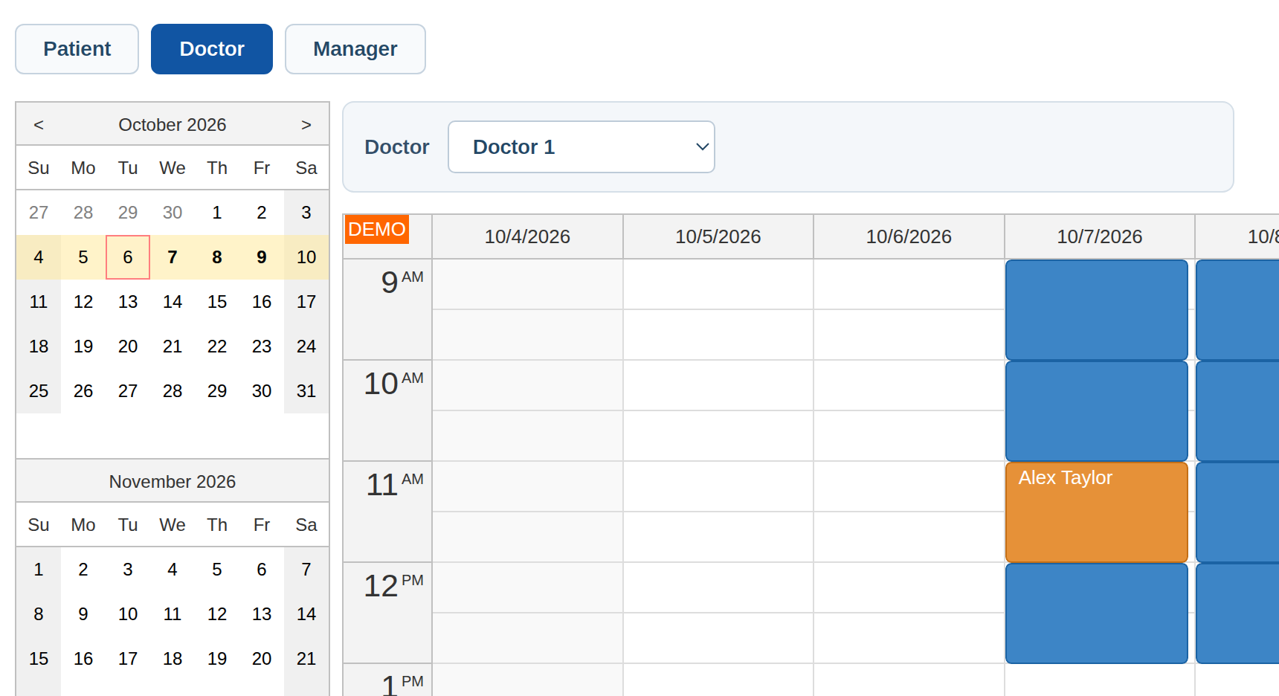Click the 11 AM cell on 10/6/2026

pyautogui.click(x=909, y=486)
